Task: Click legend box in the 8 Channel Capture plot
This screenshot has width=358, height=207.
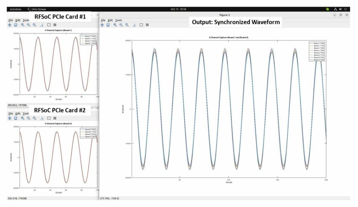Action: coord(316,51)
